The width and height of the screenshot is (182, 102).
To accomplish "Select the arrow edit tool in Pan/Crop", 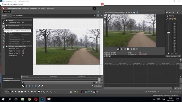I will click(4, 24).
